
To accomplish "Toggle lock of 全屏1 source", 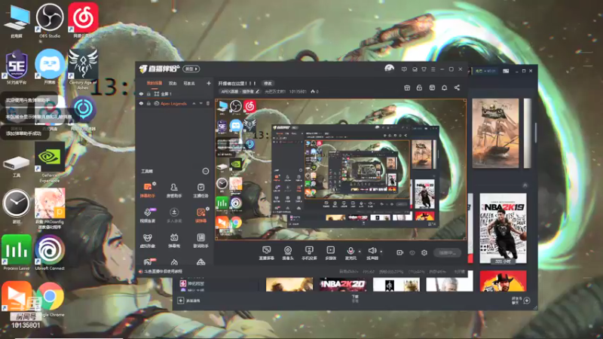I will tap(148, 93).
